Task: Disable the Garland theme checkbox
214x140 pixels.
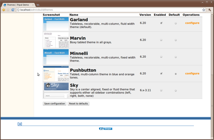Action: point(161,23)
